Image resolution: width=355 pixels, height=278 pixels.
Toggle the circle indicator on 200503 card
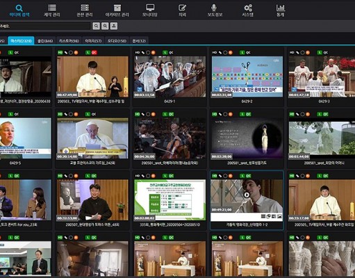coord(71,53)
